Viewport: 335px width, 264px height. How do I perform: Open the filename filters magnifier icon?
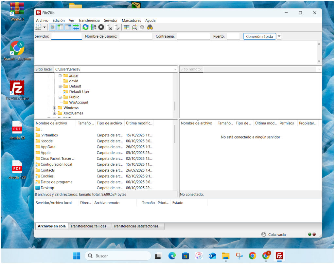[x=134, y=27]
